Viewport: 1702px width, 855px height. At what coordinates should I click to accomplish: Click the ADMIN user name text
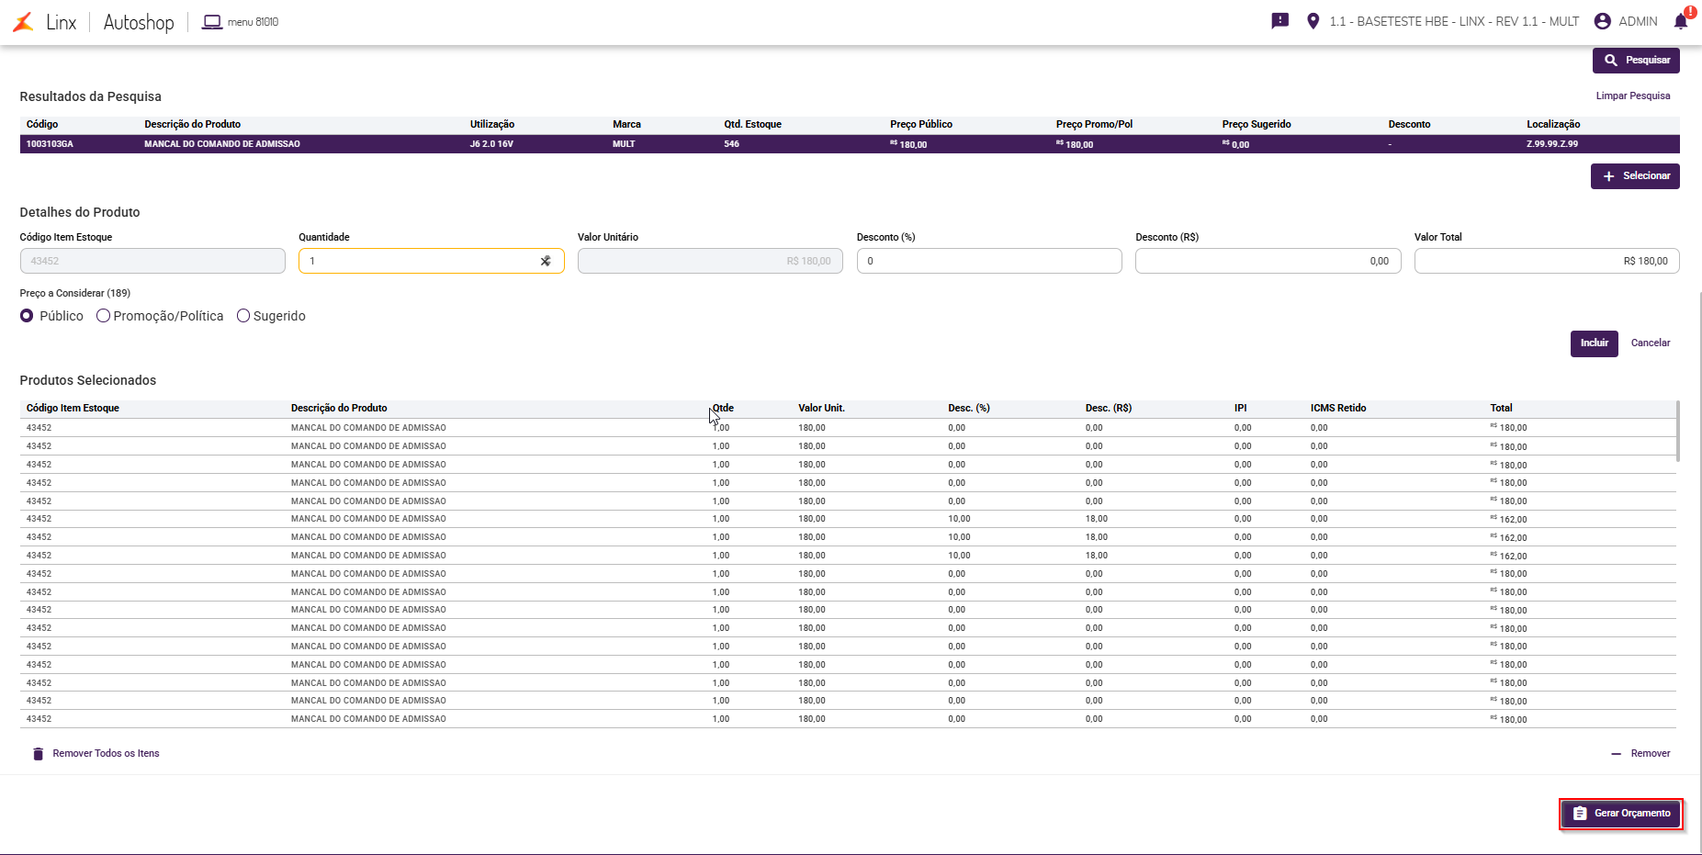pyautogui.click(x=1638, y=22)
